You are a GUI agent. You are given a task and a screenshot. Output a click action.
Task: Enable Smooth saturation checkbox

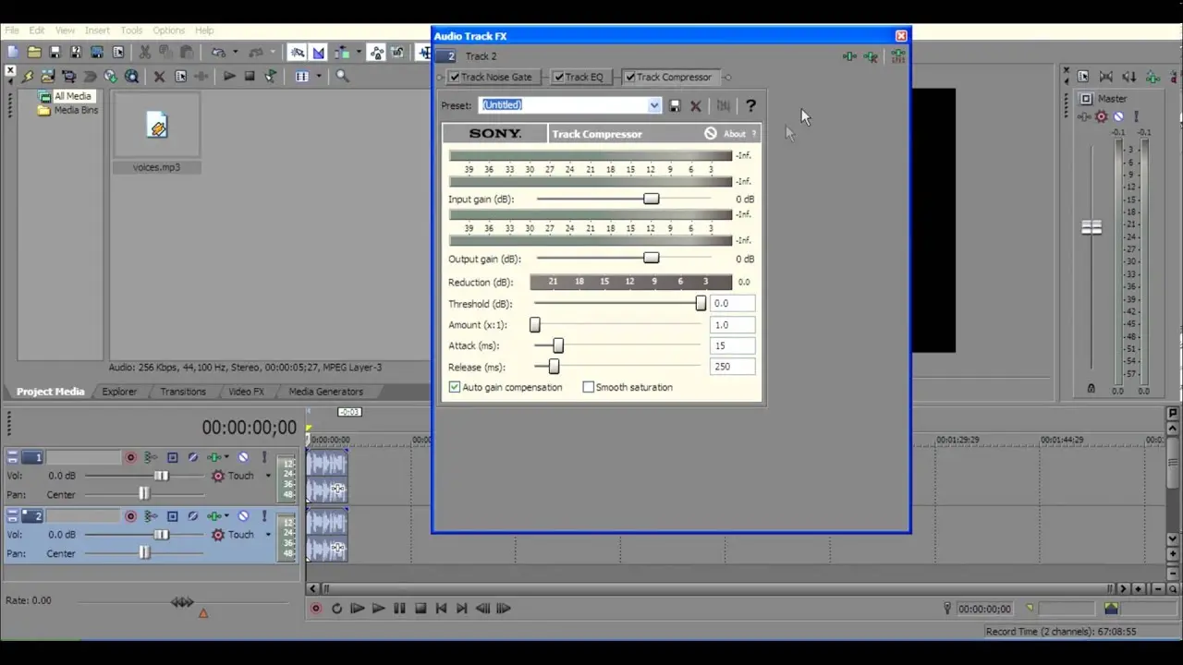[588, 387]
